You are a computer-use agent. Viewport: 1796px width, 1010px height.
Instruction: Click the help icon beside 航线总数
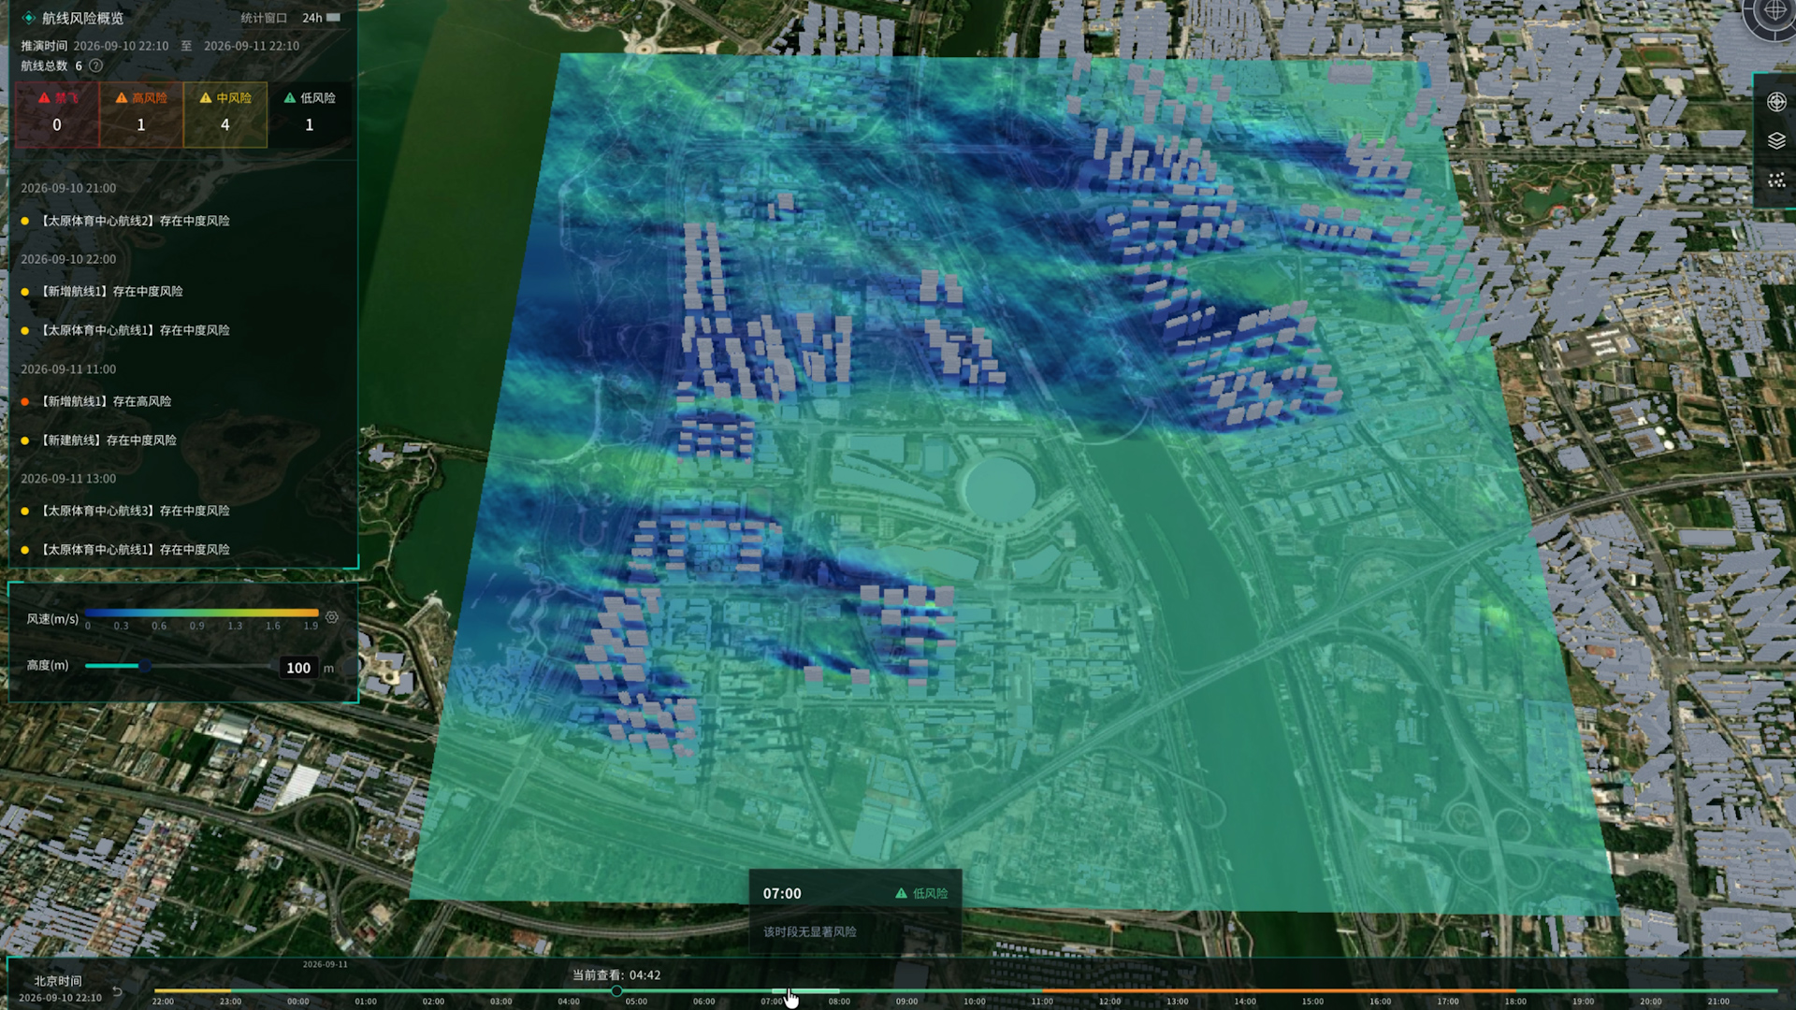point(95,65)
